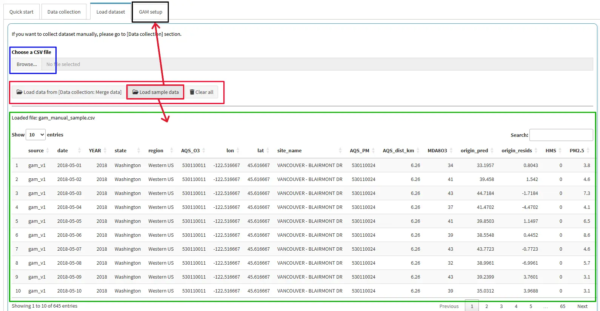Click the sort arrows beside the origin_resids header
This screenshot has width=600, height=311.
tap(536, 150)
